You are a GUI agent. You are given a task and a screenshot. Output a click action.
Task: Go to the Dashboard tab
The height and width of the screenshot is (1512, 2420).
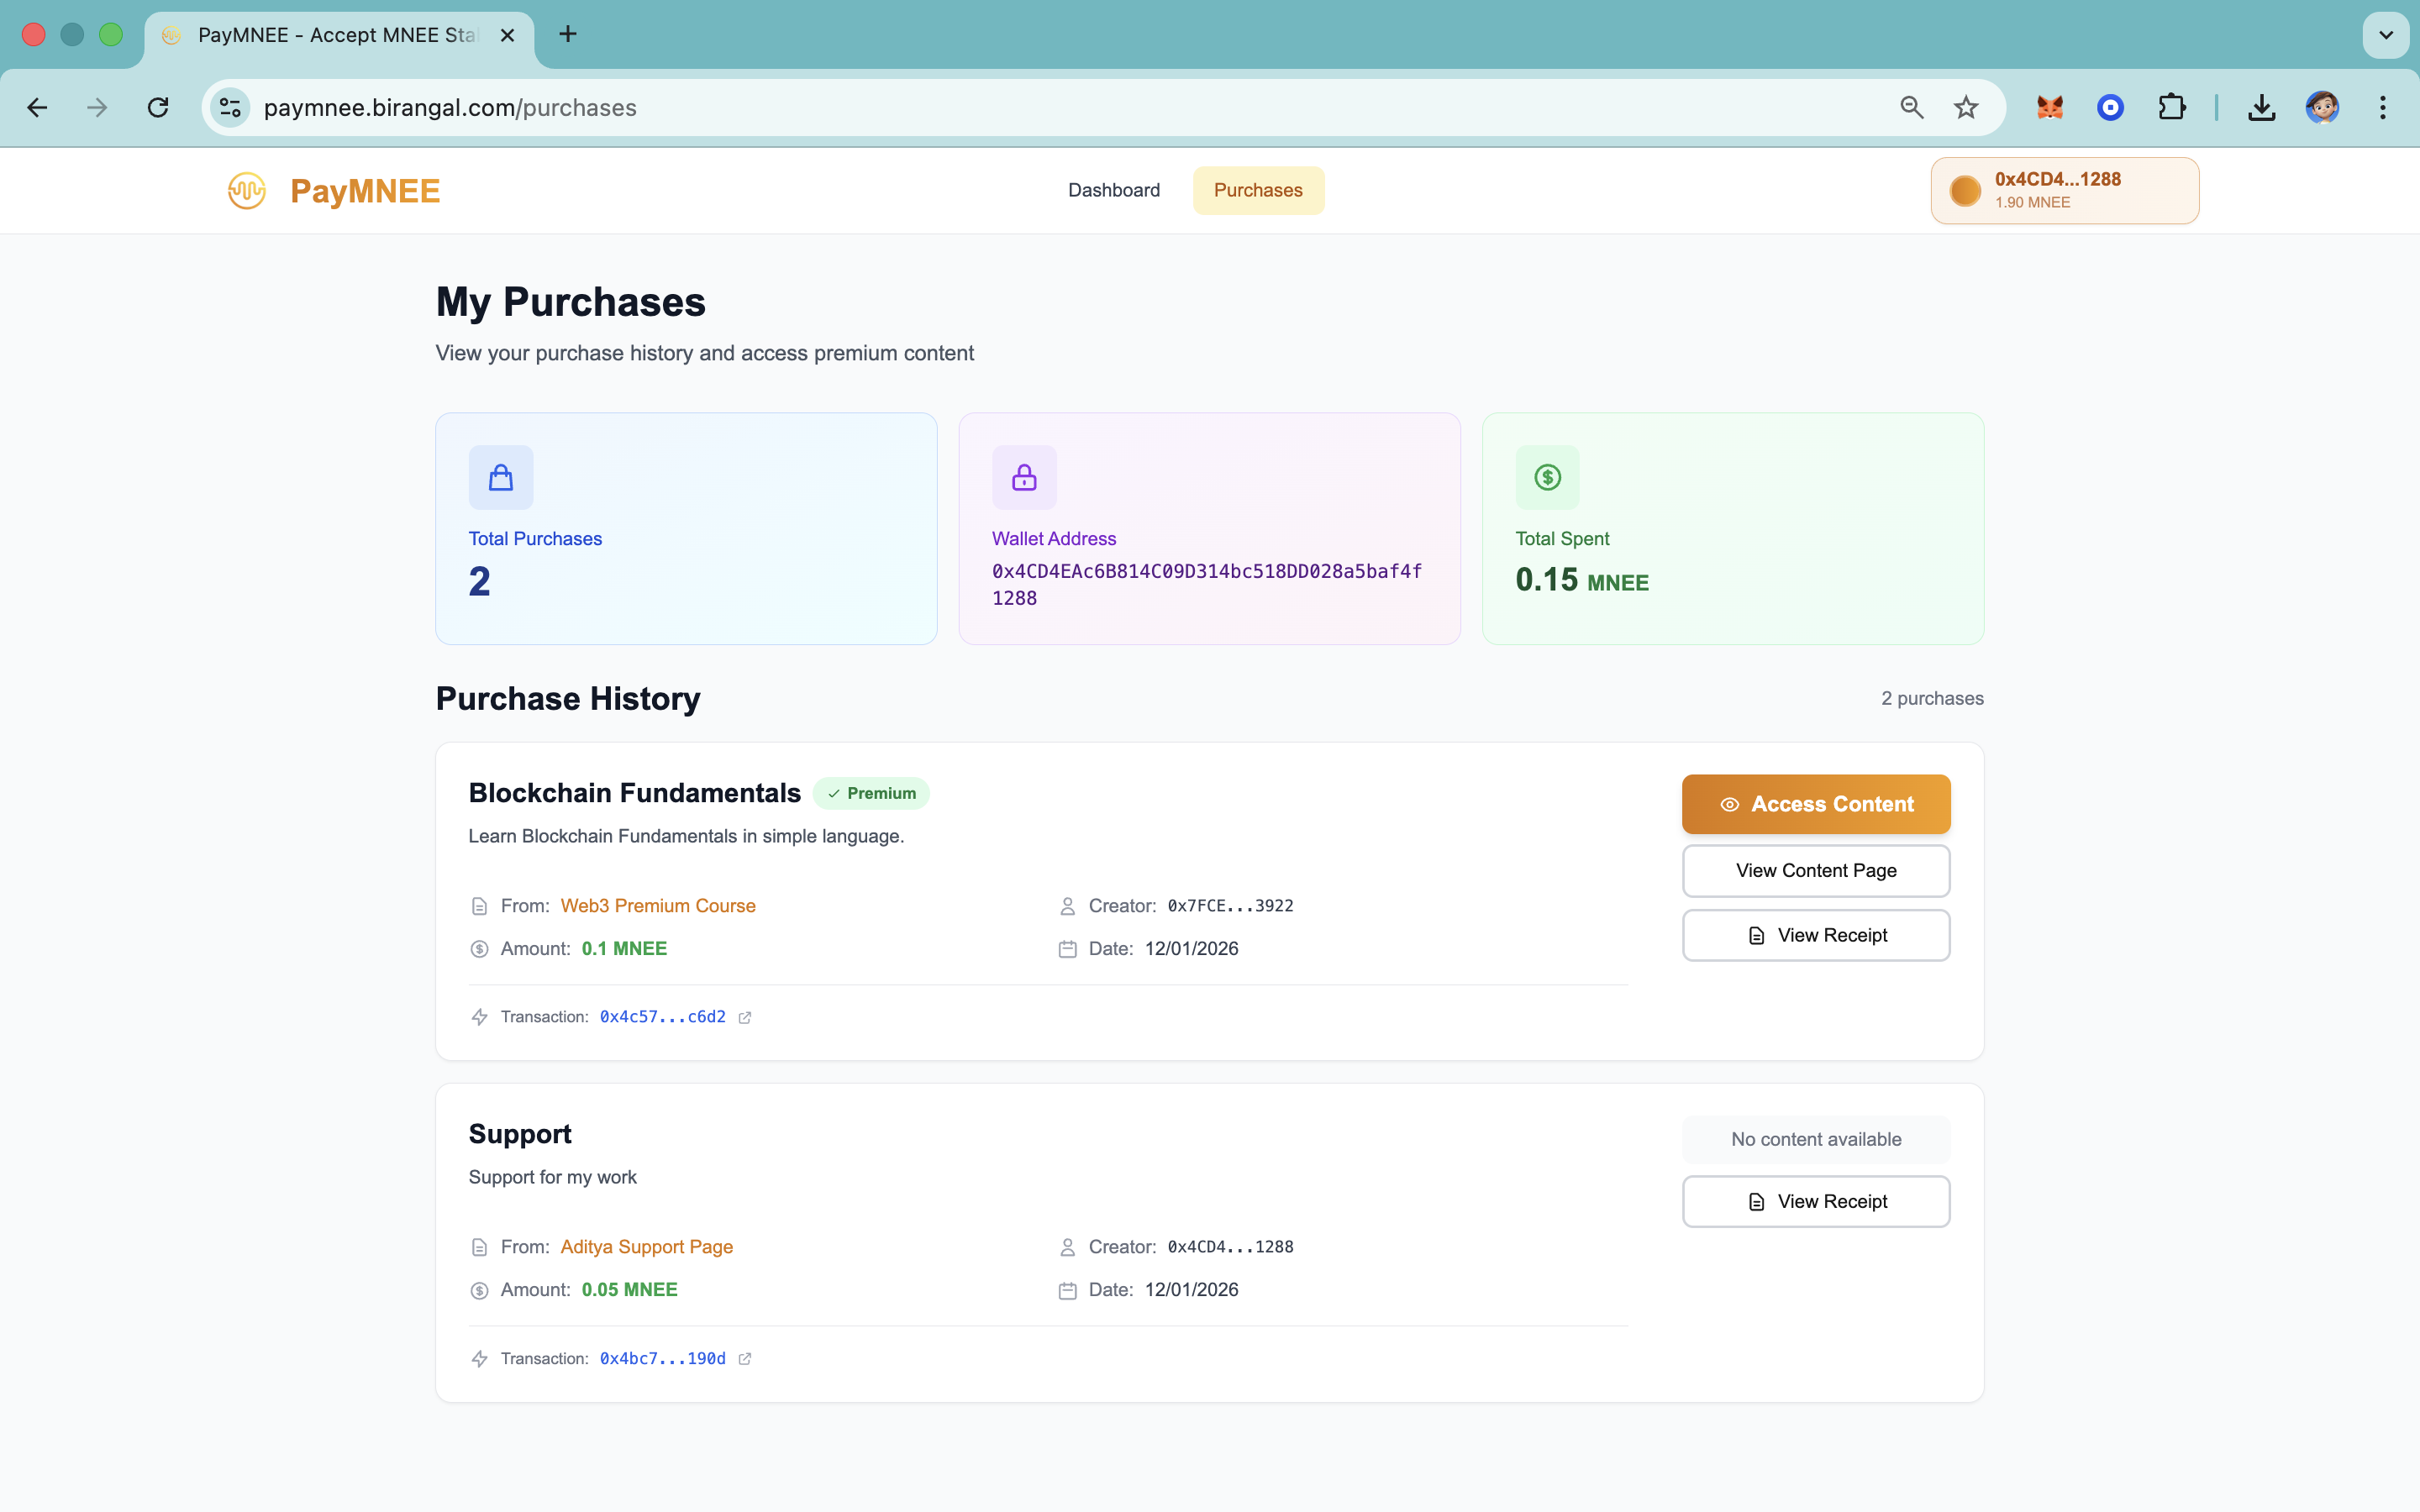point(1114,190)
